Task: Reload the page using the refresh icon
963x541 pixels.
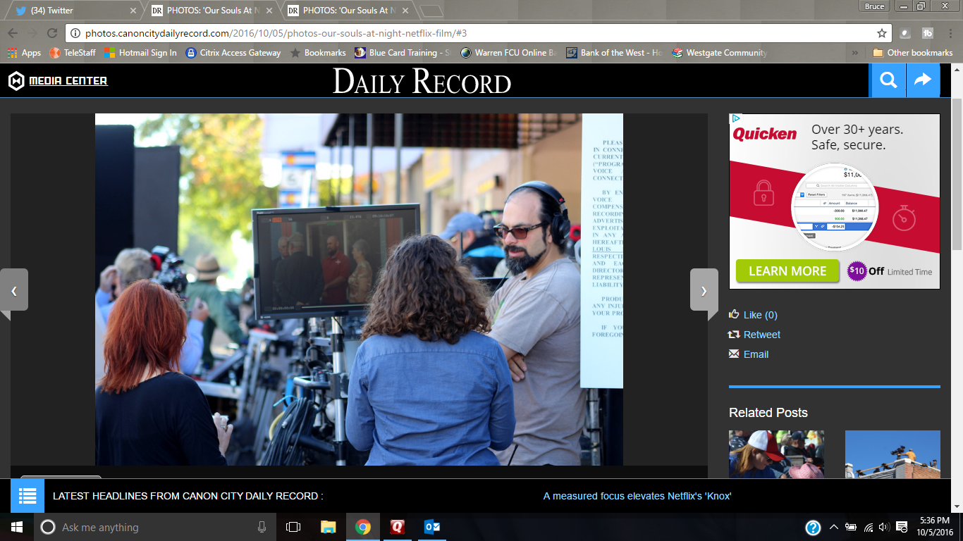Action: point(51,33)
